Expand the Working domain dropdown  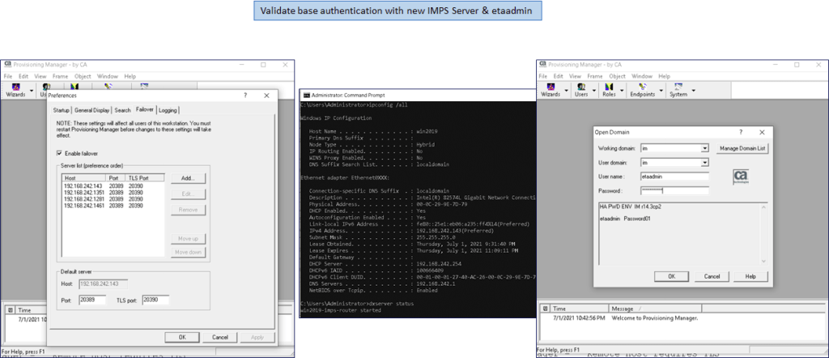(705, 148)
